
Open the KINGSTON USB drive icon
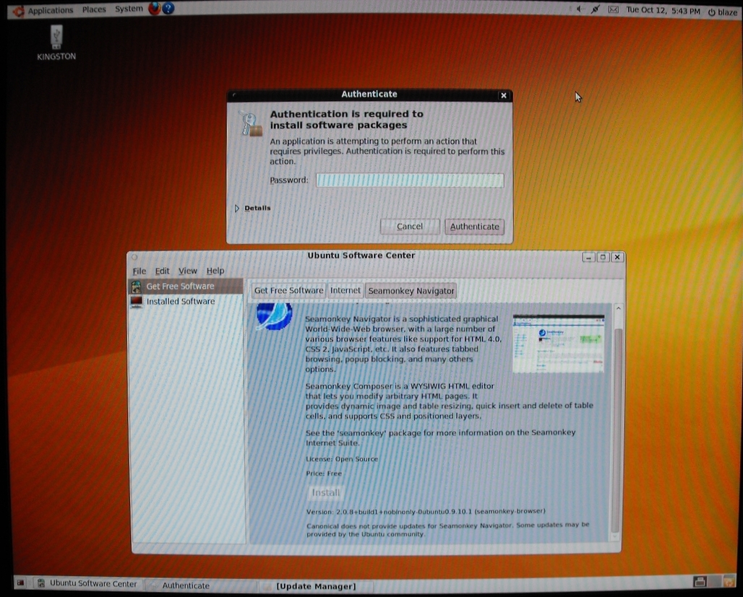[x=56, y=38]
